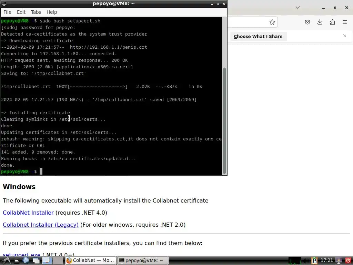The image size is (353, 265).
Task: Click the terminal command prompt input line
Action: (x=111, y=172)
